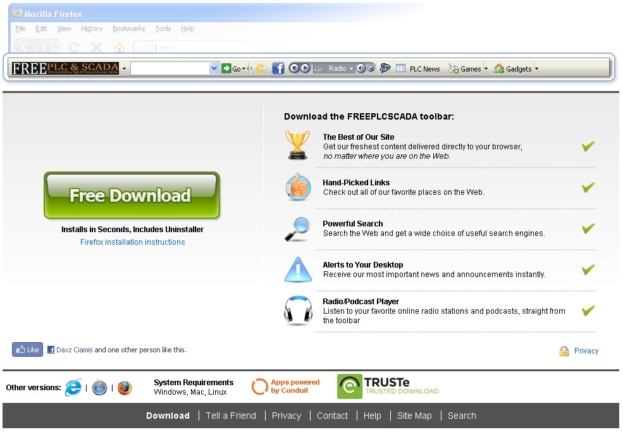The height and width of the screenshot is (432, 623).
Task: Click the radio volume speaker icon
Action: pyautogui.click(x=361, y=68)
